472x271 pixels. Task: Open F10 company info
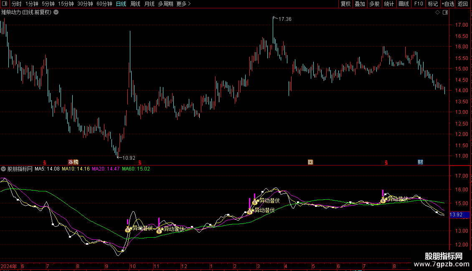point(419,4)
